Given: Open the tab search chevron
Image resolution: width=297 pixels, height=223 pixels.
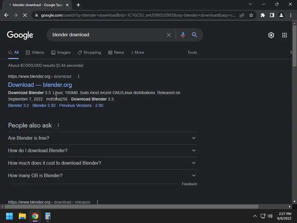Looking at the screenshot, I should (250, 4).
